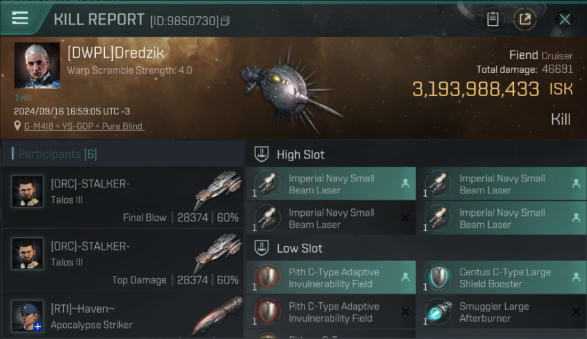This screenshot has height=339, width=587.
Task: Open Dredzik's pilot portrait
Action: coord(37,65)
